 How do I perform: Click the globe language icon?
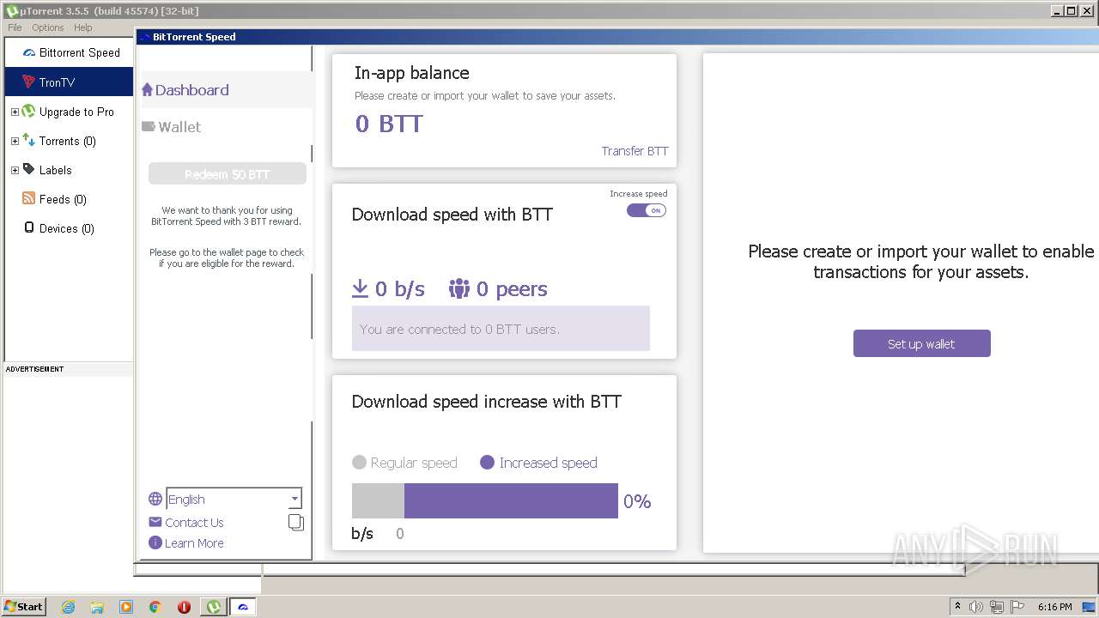(155, 499)
